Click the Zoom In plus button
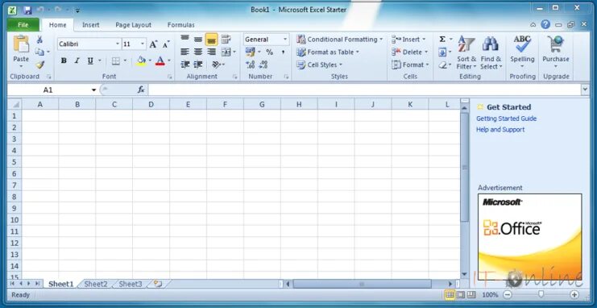597x308 pixels. pos(574,294)
